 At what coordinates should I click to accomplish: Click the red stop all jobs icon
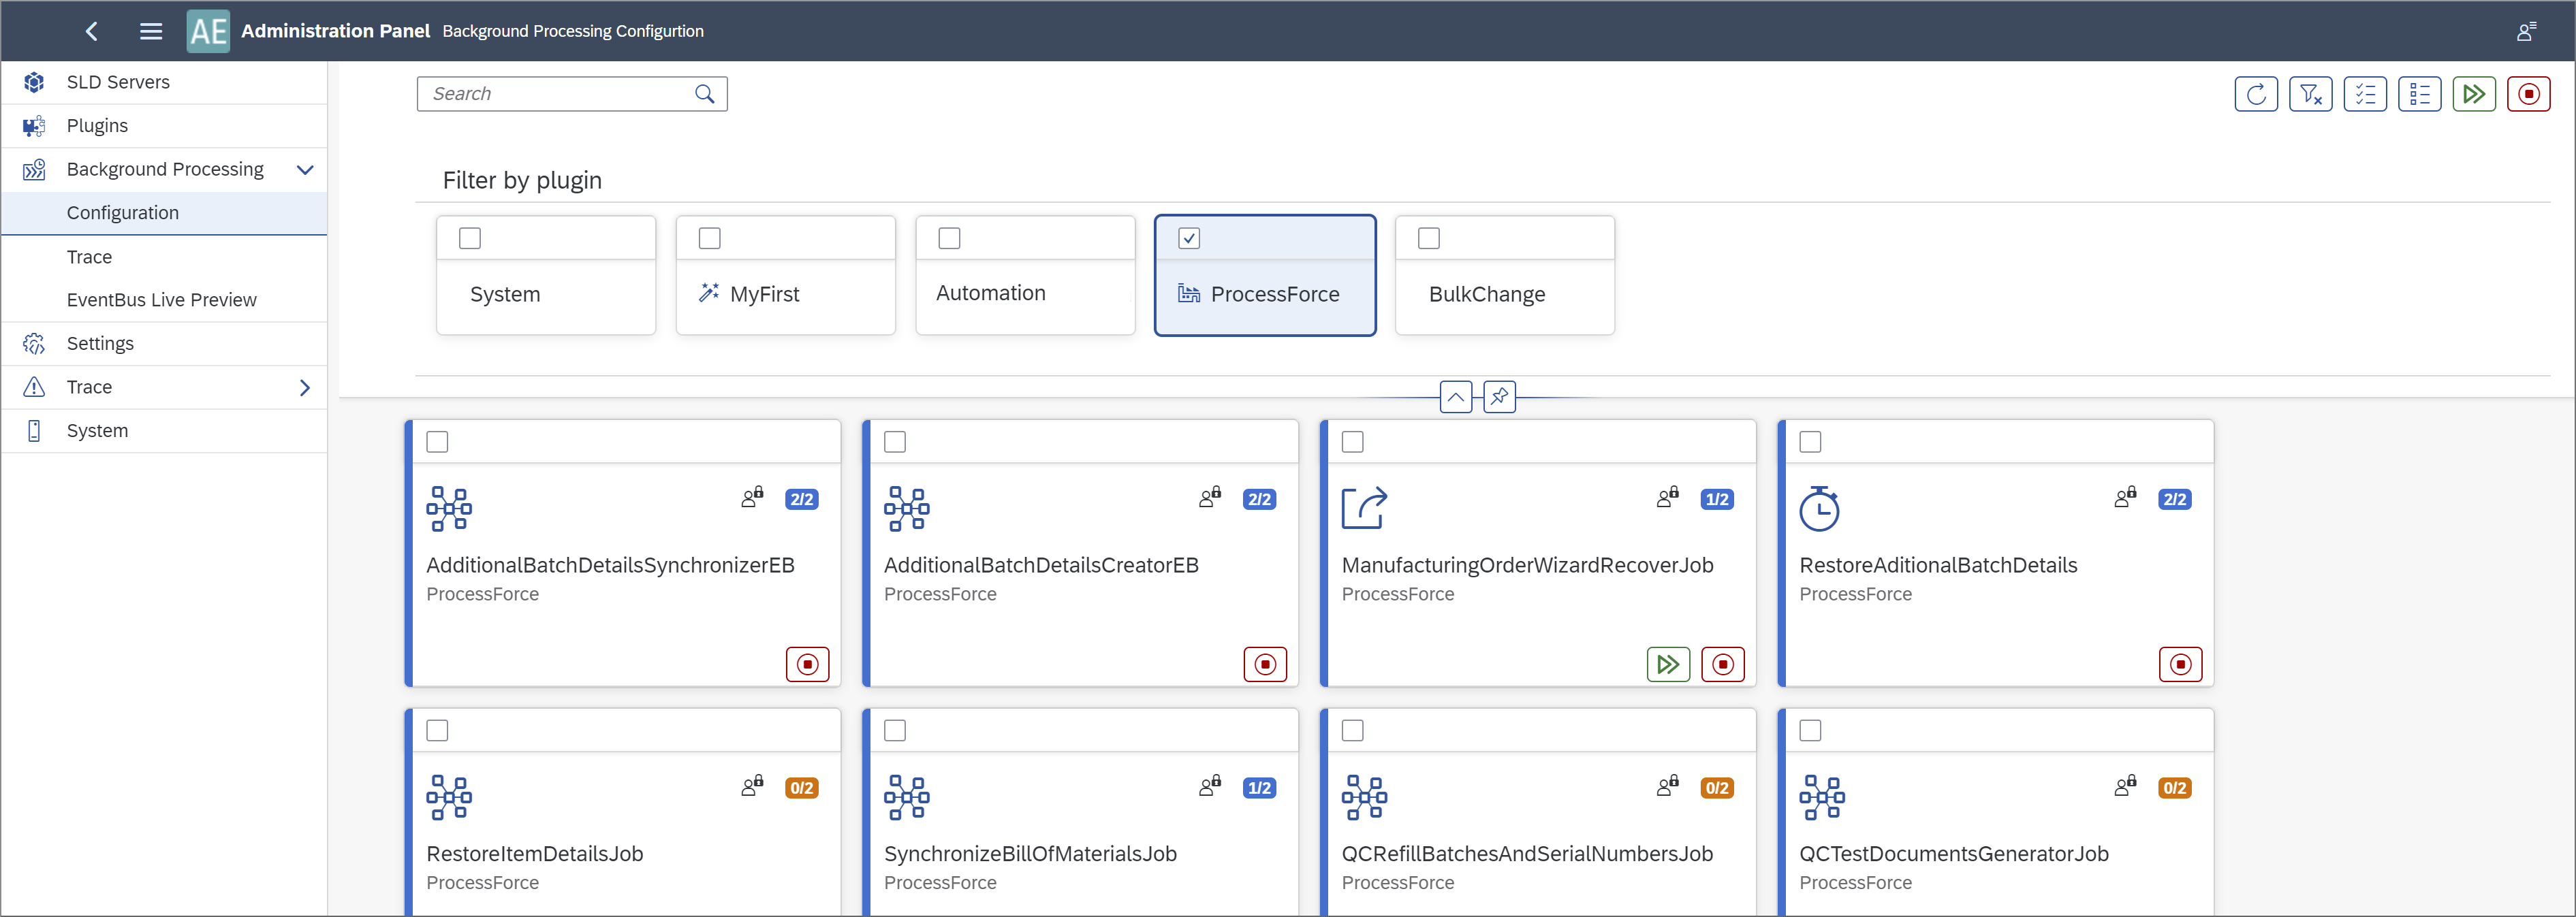coord(2528,94)
